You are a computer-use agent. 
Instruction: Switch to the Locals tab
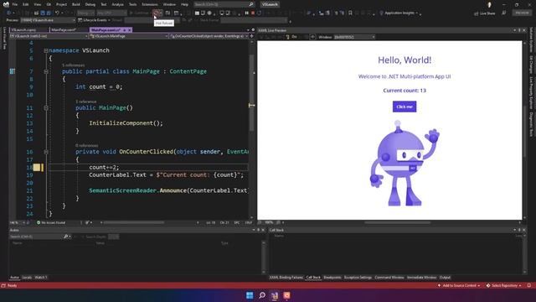pyautogui.click(x=27, y=278)
